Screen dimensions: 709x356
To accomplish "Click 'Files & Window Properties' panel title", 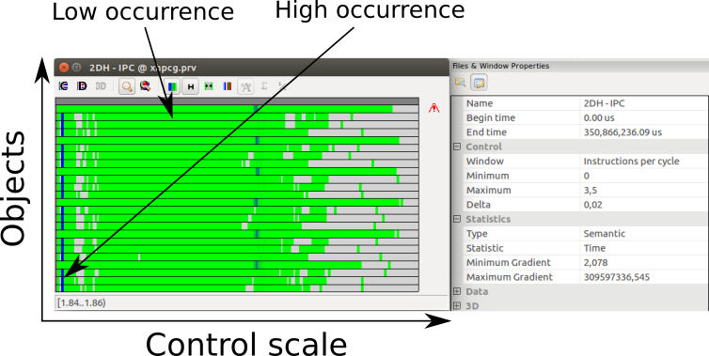I will [501, 66].
